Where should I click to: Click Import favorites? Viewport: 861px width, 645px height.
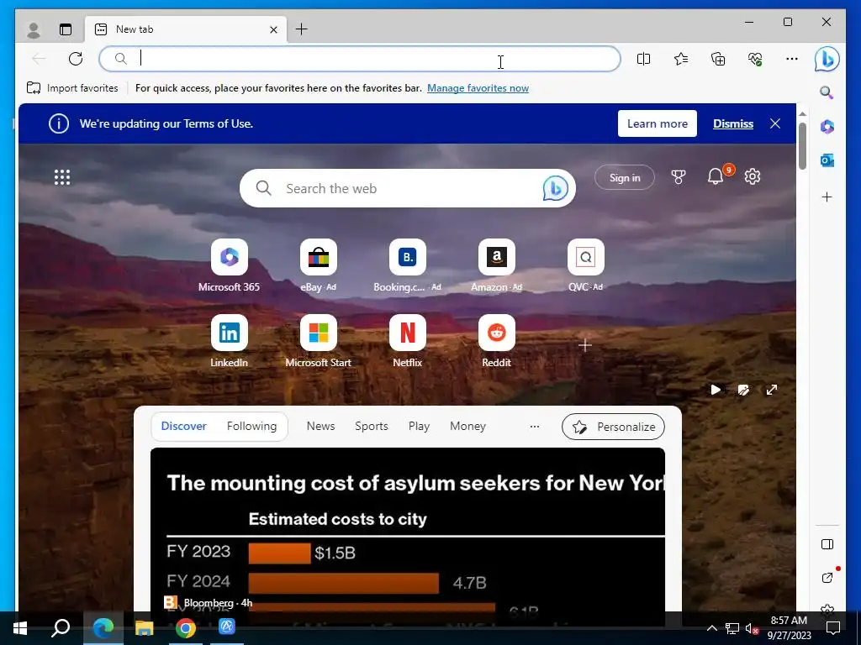(72, 87)
